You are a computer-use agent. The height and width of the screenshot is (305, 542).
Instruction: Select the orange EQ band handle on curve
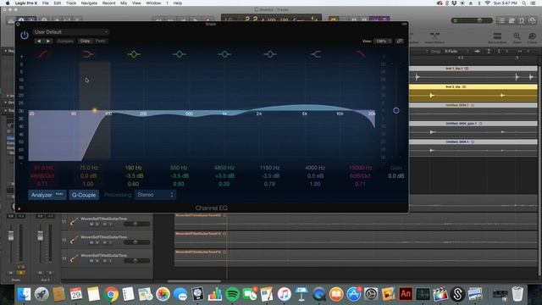tap(94, 110)
